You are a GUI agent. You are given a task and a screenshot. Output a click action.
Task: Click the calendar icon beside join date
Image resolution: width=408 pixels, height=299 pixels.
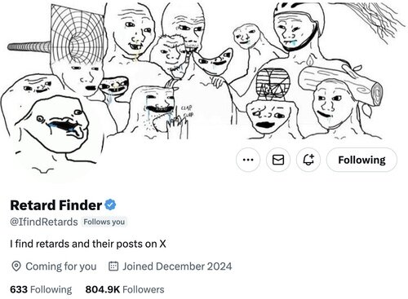(113, 266)
